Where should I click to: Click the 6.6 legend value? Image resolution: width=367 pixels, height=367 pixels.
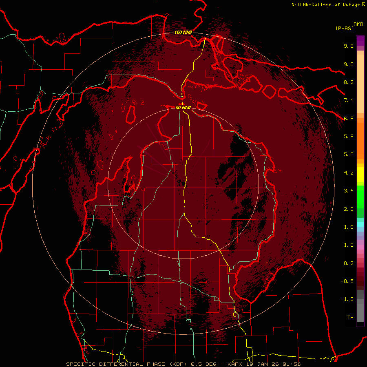(349, 118)
